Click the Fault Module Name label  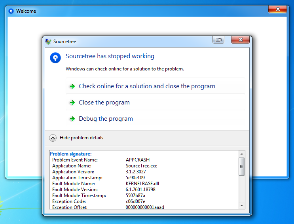pos(74,184)
